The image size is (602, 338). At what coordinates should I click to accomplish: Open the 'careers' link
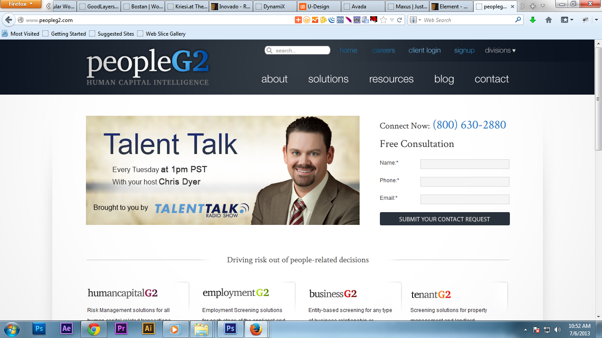point(383,50)
